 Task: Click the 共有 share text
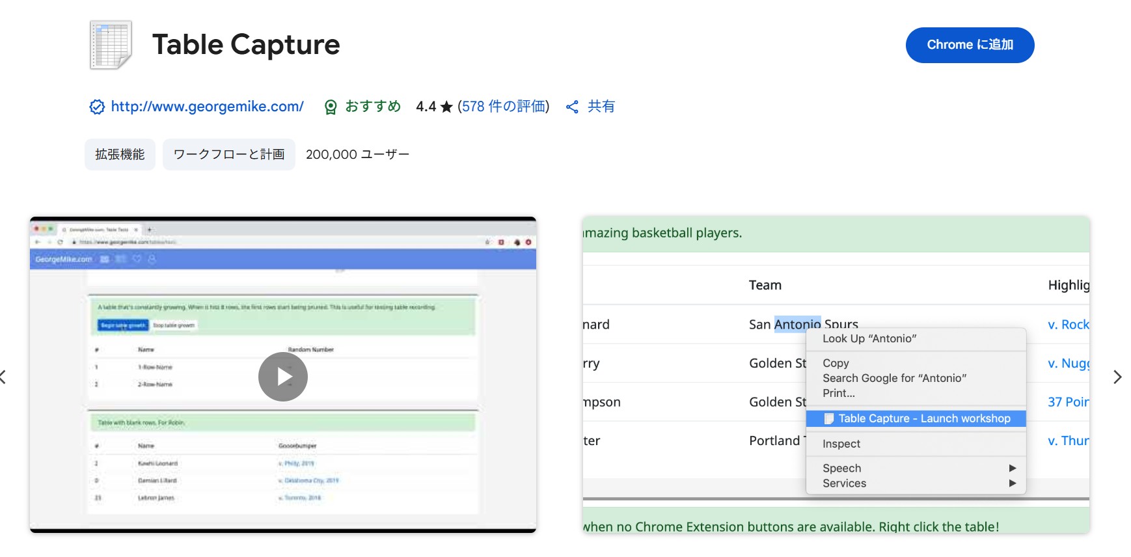pos(601,107)
